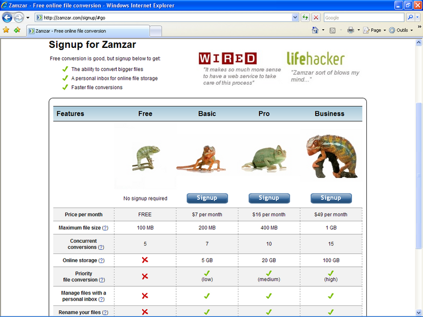Open the recent pages dropdown arrow
The width and height of the screenshot is (423, 317).
pos(28,18)
